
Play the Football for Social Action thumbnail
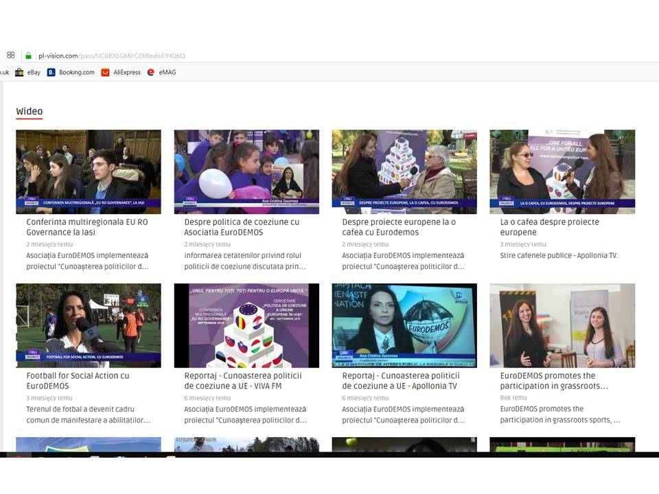coord(89,325)
